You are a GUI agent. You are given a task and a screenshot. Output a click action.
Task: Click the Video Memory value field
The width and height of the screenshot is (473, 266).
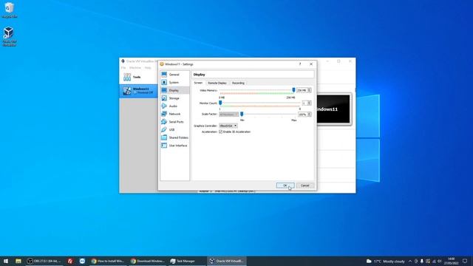coord(302,90)
